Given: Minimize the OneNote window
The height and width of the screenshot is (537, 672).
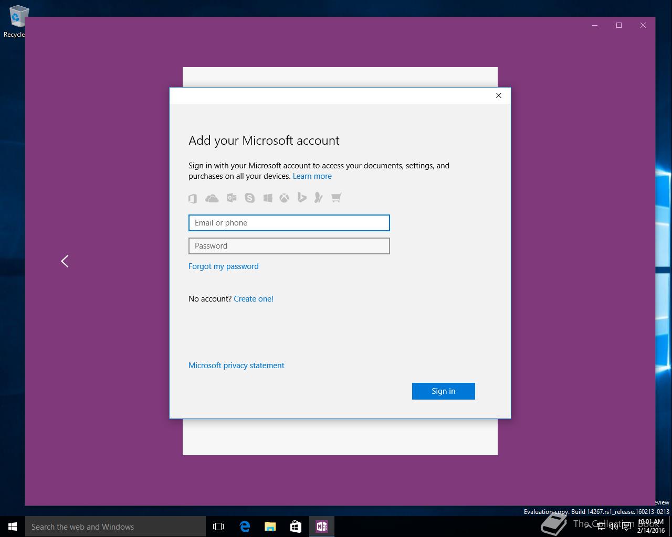Looking at the screenshot, I should [x=595, y=25].
